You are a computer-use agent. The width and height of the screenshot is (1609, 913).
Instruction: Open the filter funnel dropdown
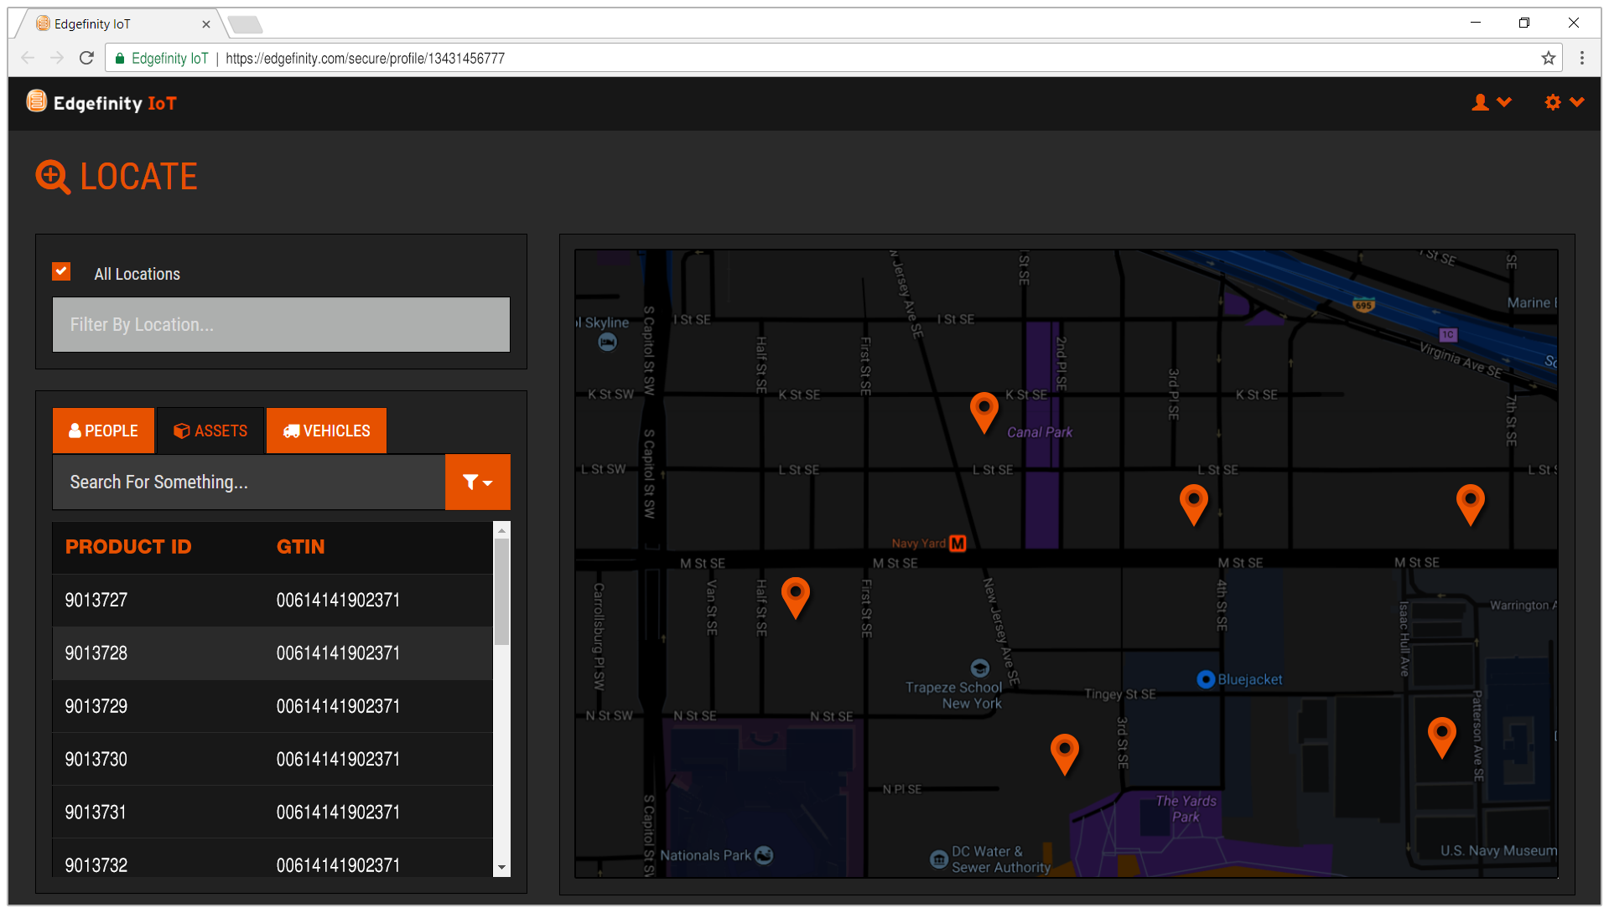pyautogui.click(x=478, y=482)
